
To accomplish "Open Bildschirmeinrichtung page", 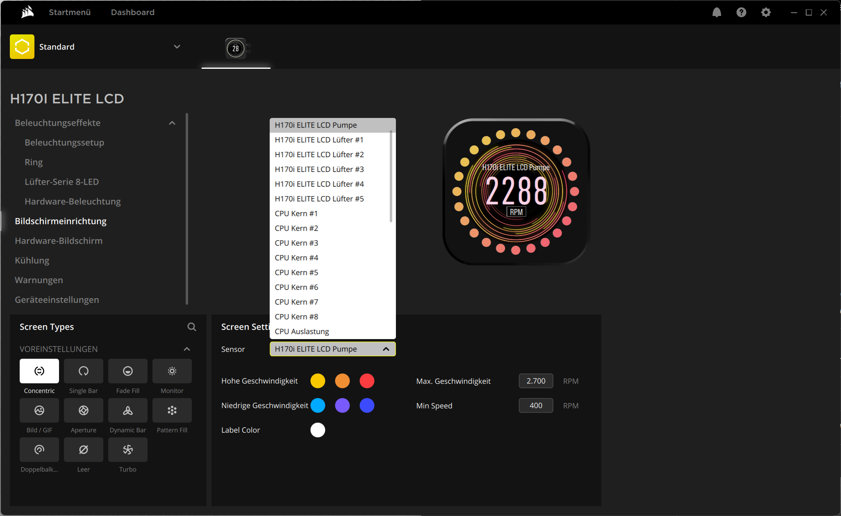I will click(x=61, y=221).
